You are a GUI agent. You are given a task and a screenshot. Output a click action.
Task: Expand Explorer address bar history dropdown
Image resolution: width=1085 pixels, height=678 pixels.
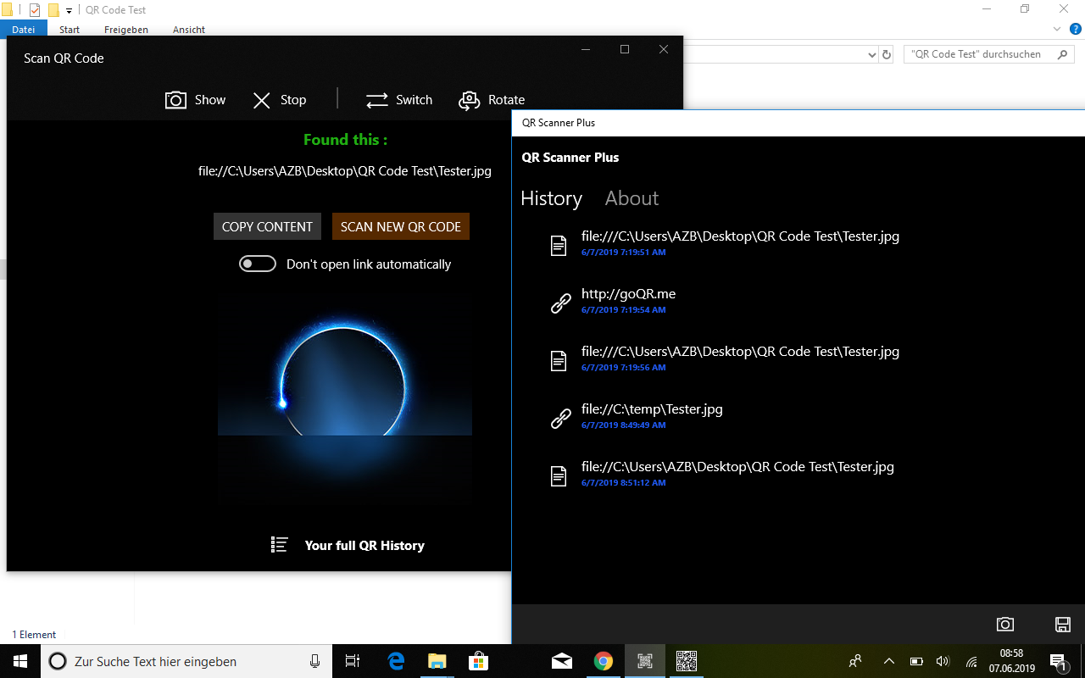point(872,54)
